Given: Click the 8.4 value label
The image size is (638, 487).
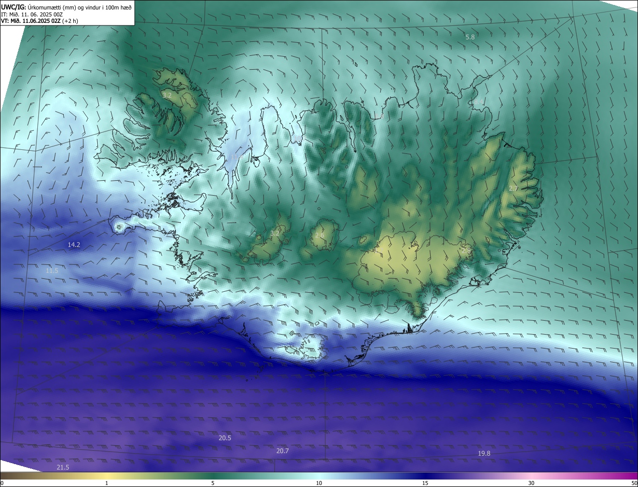Looking at the screenshot, I should (478, 102).
